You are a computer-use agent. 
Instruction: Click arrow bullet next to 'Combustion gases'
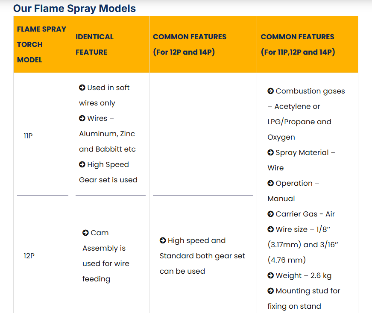coord(270,91)
